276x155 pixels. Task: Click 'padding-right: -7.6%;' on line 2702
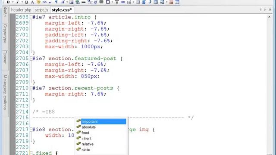pyautogui.click(x=78, y=41)
